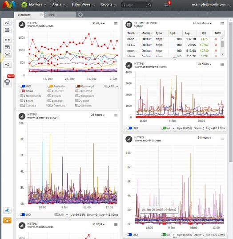Open menu of top-left monitis.com 30 days widget

click(116, 24)
